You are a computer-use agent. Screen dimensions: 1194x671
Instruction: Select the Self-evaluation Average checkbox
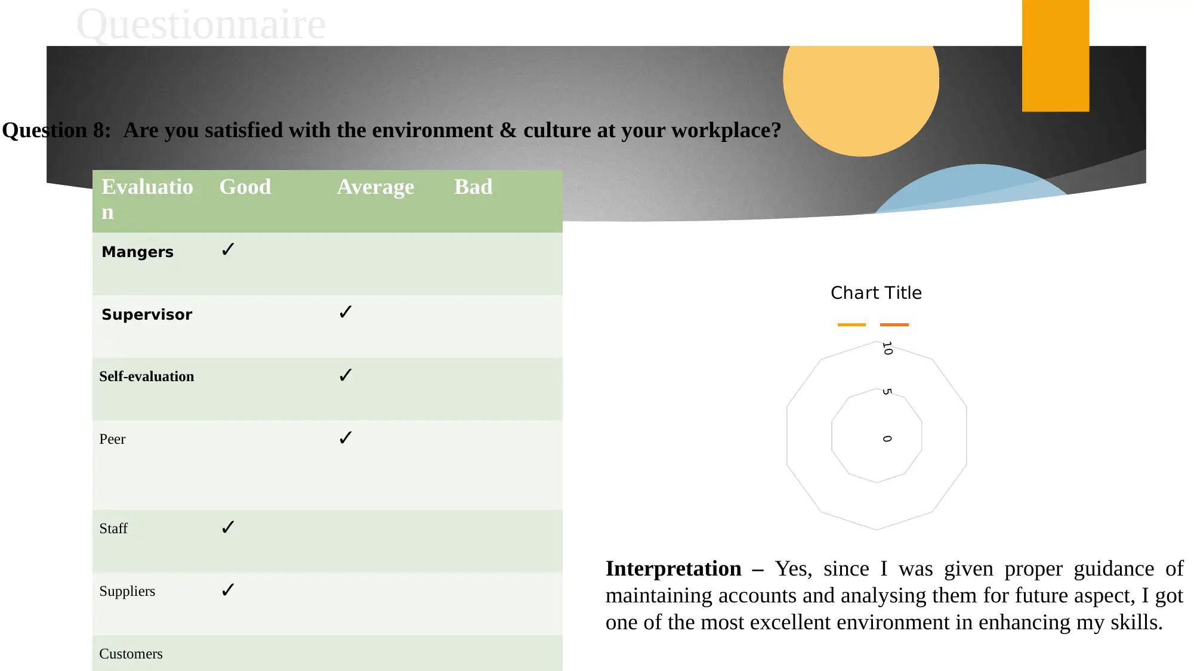pyautogui.click(x=345, y=375)
